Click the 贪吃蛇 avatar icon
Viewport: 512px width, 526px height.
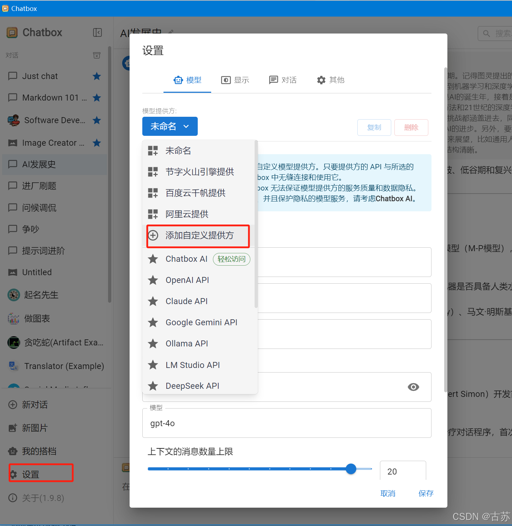(14, 342)
